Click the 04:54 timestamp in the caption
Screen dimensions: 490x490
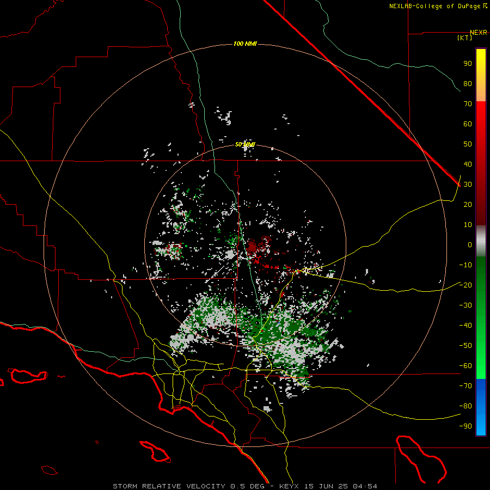click(x=365, y=486)
